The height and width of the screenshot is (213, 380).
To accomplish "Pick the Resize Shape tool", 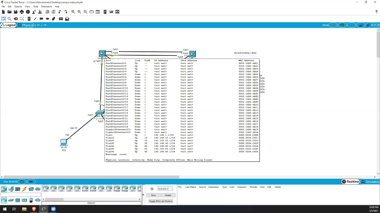I will tap(22, 19).
